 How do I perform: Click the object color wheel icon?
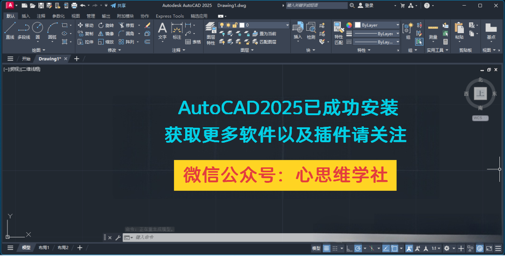pos(349,25)
